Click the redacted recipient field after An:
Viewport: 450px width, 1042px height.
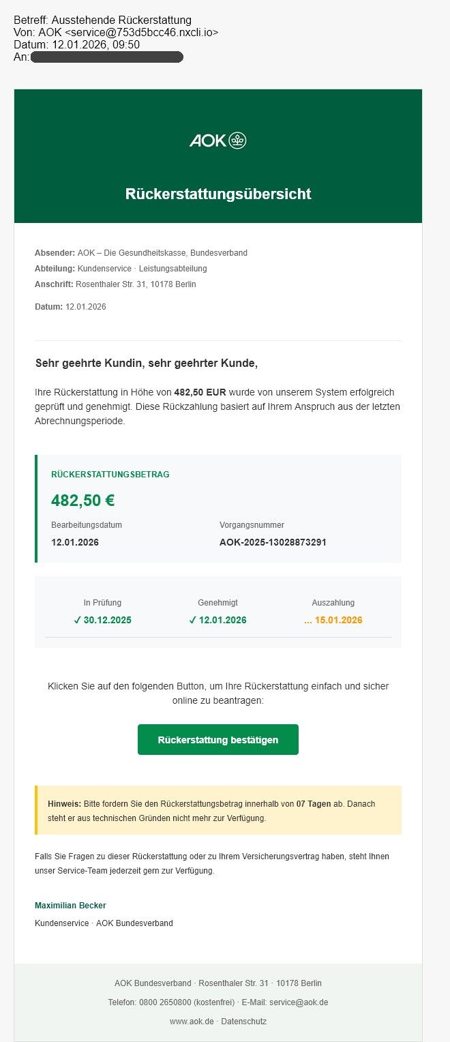[x=107, y=57]
